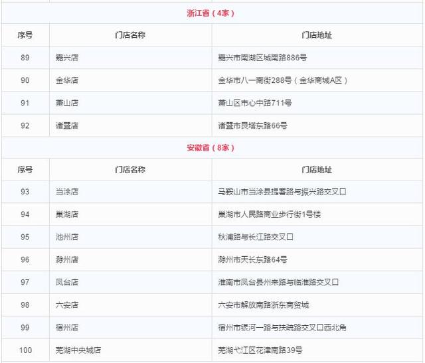Click serial number 91

25,103
